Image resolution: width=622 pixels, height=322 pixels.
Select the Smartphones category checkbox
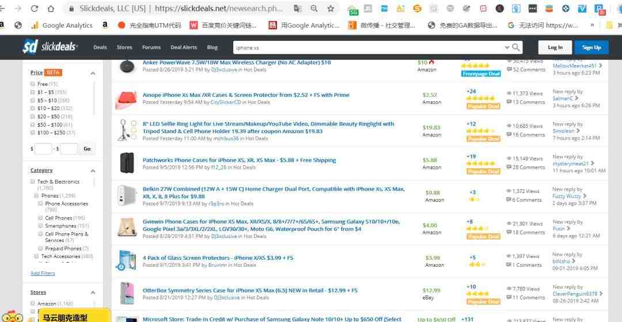[40, 226]
